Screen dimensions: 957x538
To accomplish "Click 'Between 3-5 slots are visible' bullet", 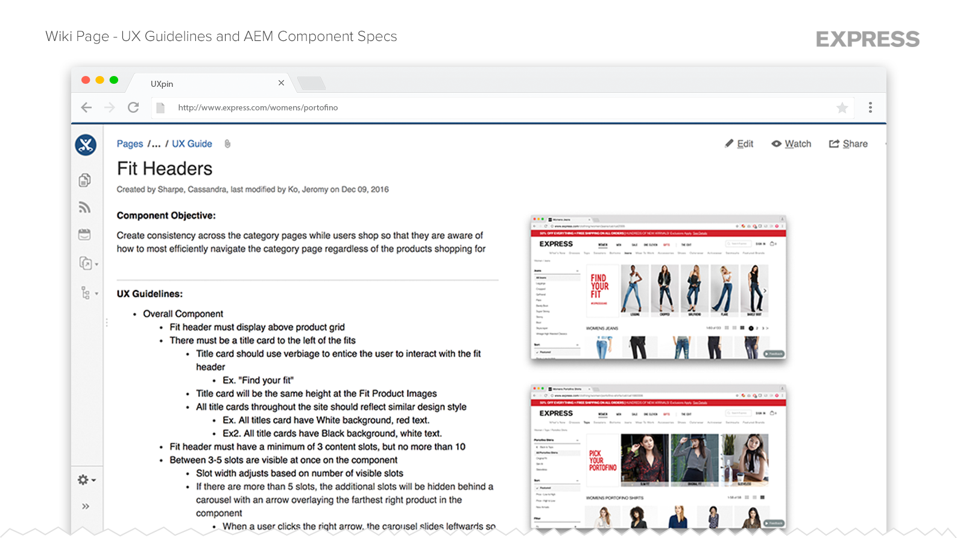I will click(x=283, y=460).
